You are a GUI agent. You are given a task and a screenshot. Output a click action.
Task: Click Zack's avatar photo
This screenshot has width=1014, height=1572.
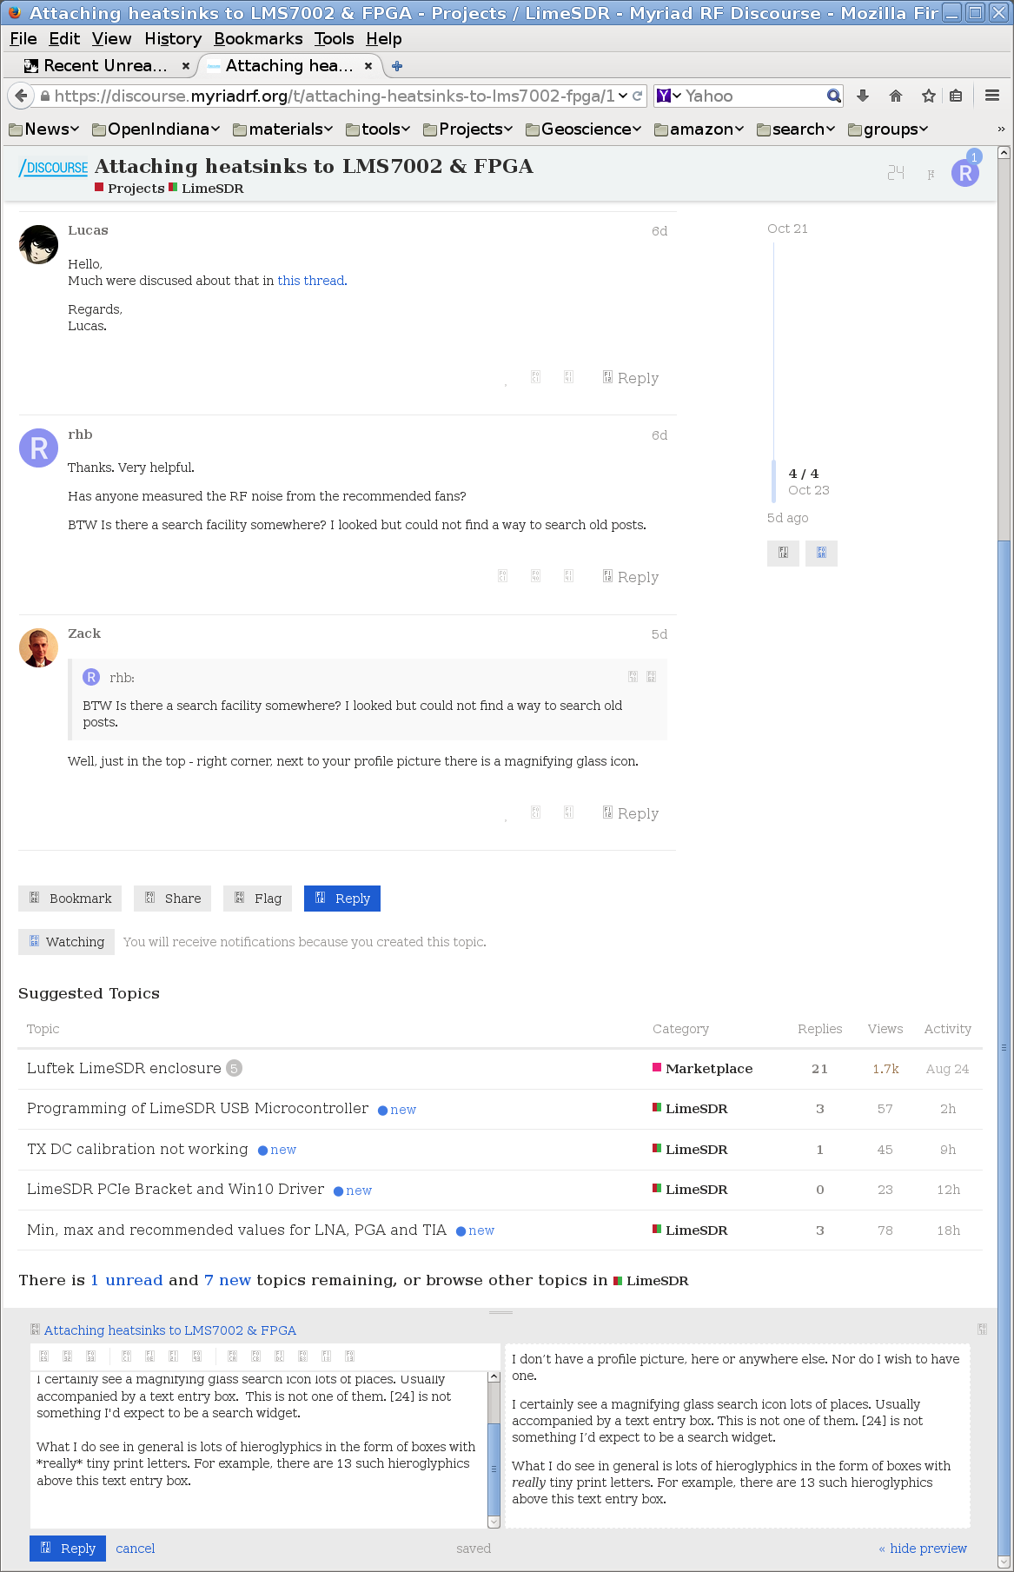tap(38, 647)
